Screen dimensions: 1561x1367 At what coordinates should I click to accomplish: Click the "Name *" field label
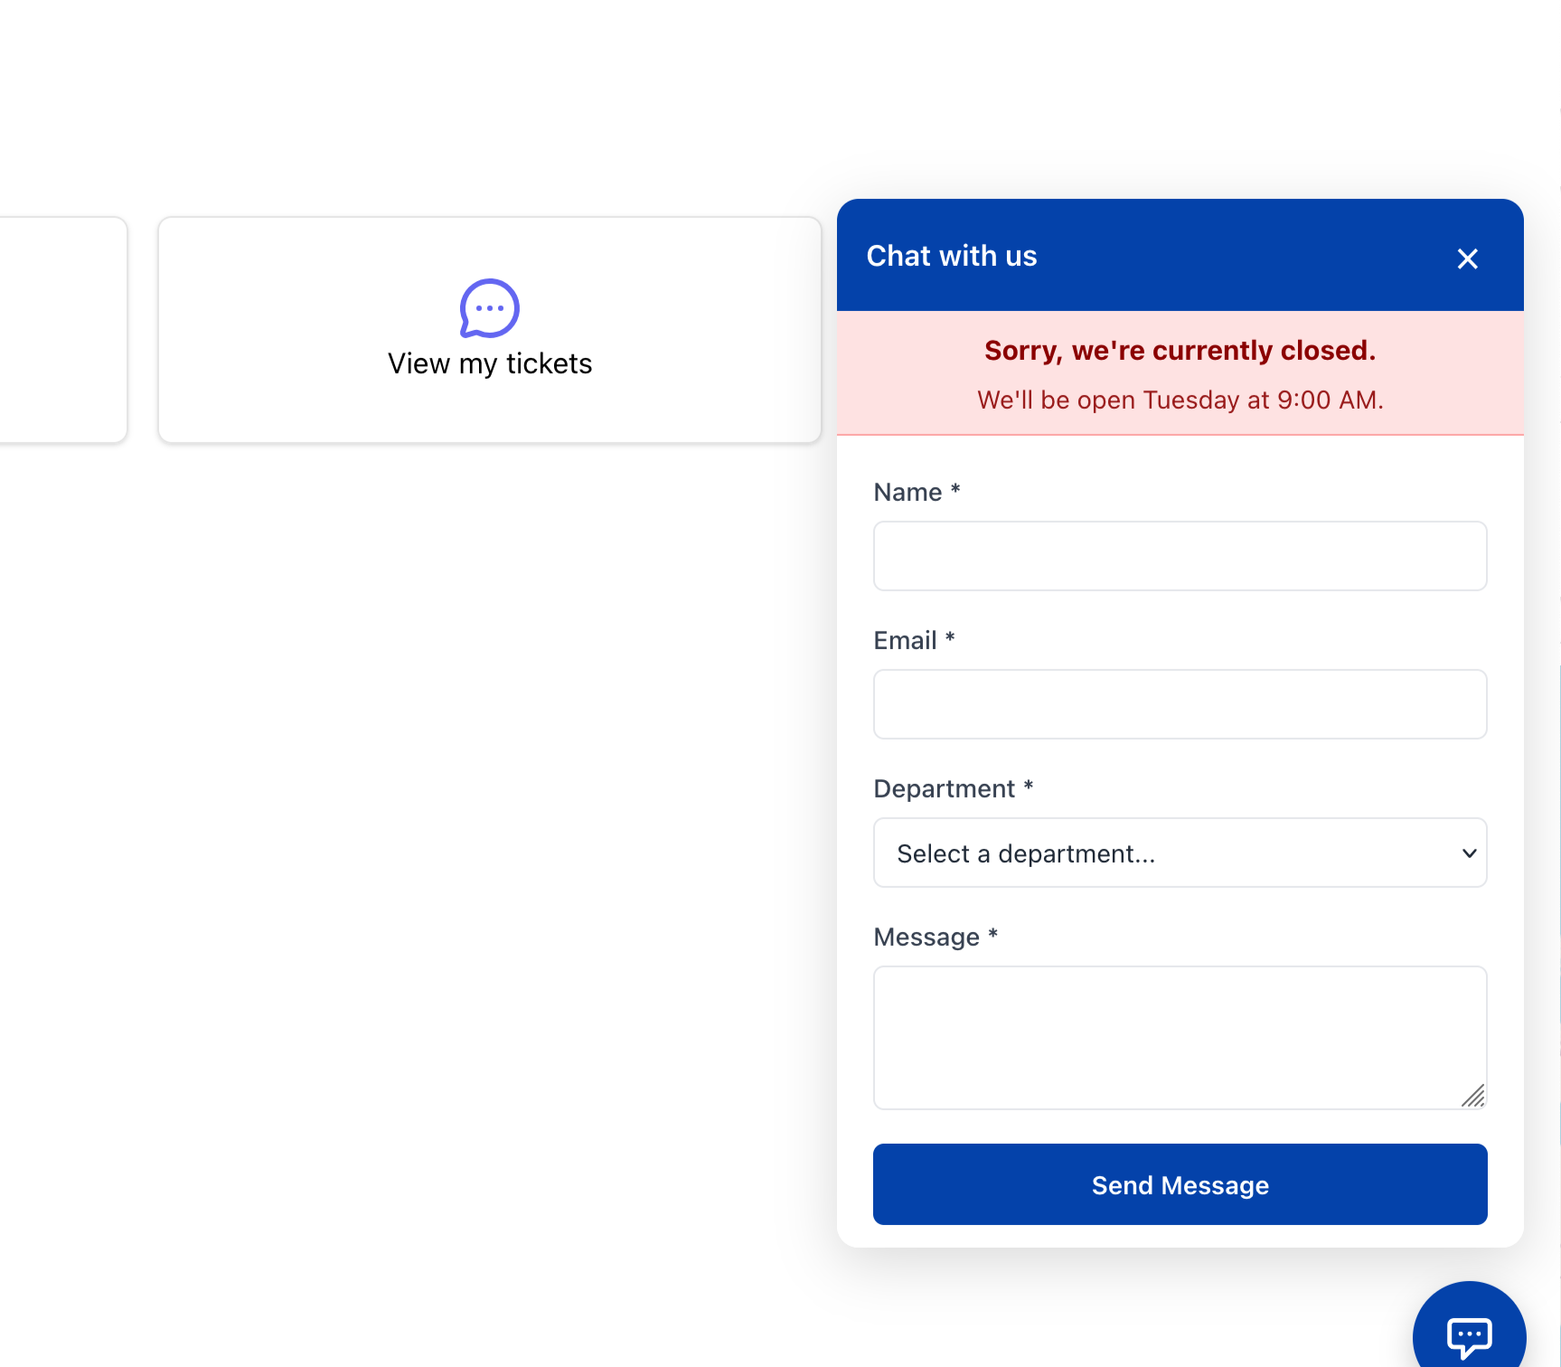point(916,492)
